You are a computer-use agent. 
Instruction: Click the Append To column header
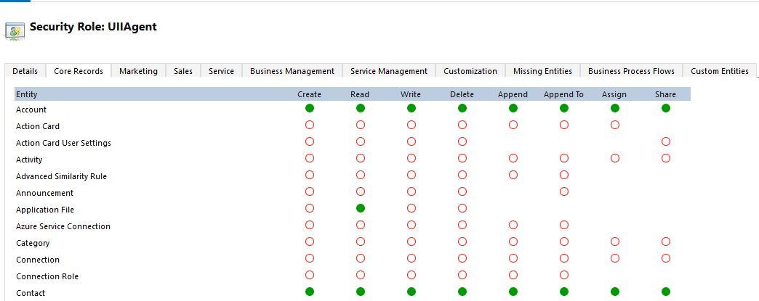coord(563,94)
